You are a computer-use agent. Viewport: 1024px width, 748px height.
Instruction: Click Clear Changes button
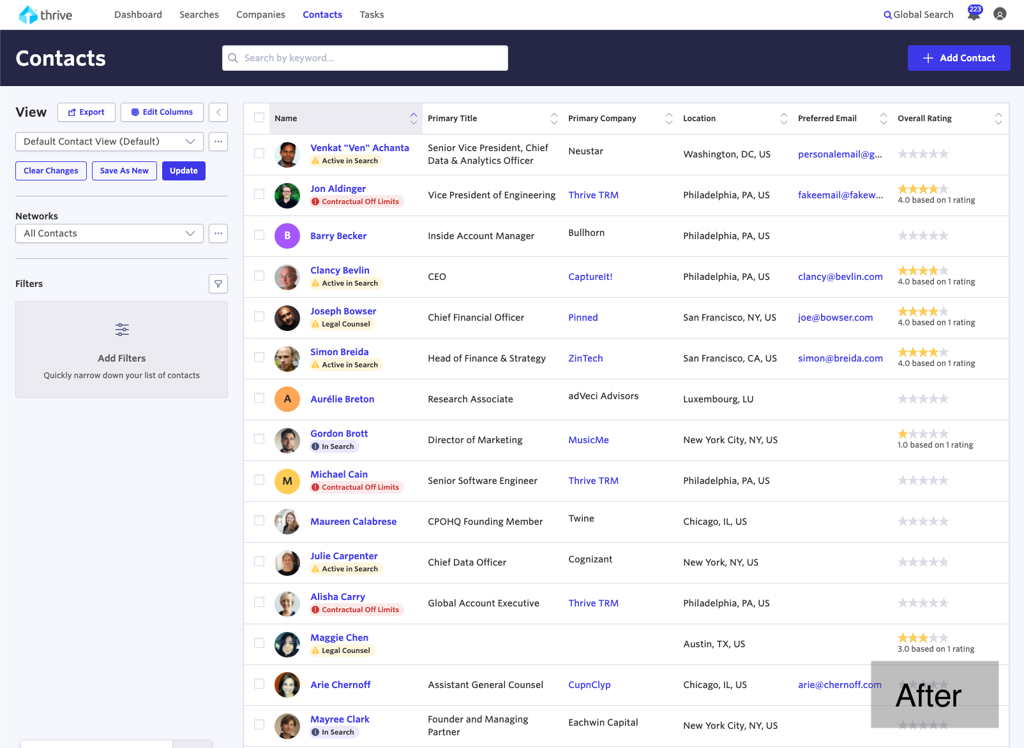(51, 171)
